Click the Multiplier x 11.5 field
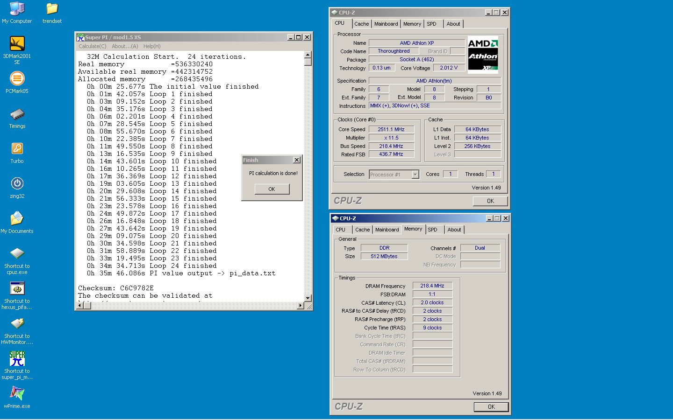 (391, 138)
